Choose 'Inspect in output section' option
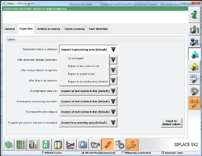 pyautogui.click(x=84, y=74)
